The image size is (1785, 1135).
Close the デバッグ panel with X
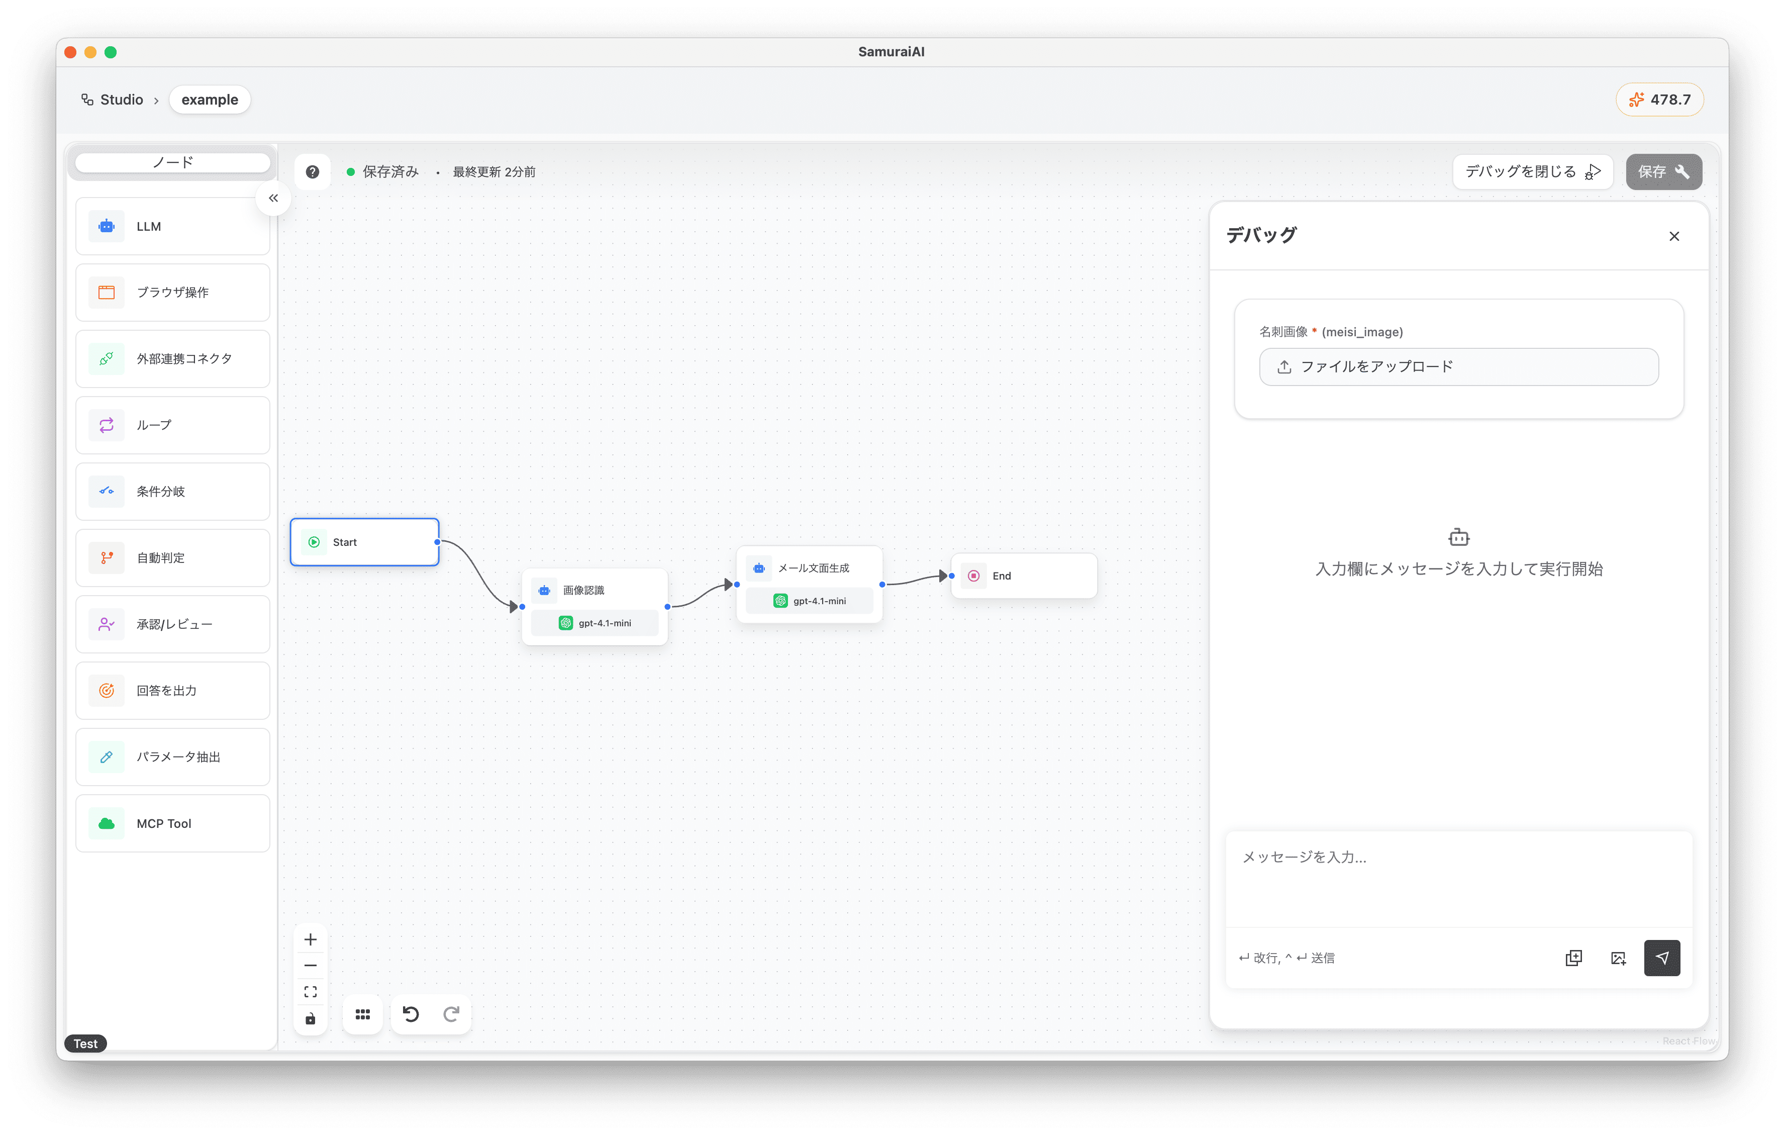pos(1674,236)
